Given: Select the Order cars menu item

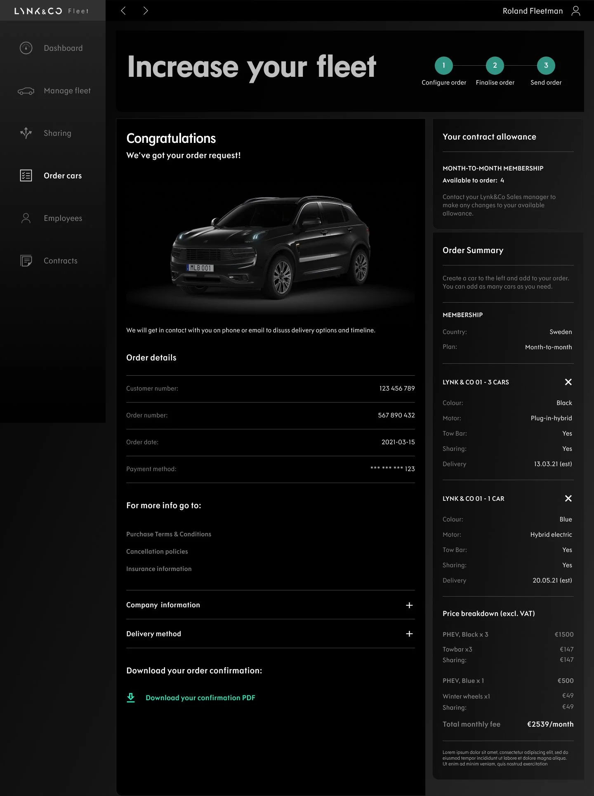Looking at the screenshot, I should click(63, 176).
